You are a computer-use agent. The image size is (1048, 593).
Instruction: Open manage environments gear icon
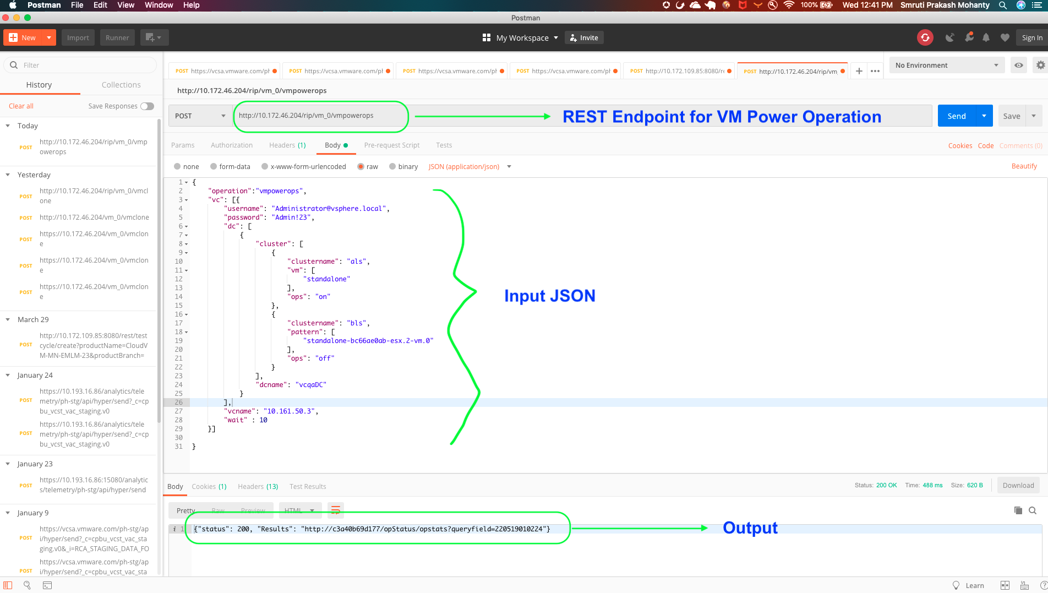pyautogui.click(x=1040, y=65)
